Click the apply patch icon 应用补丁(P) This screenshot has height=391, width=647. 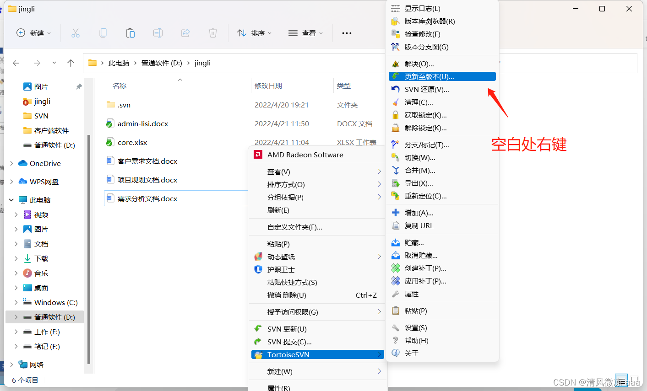click(x=396, y=281)
